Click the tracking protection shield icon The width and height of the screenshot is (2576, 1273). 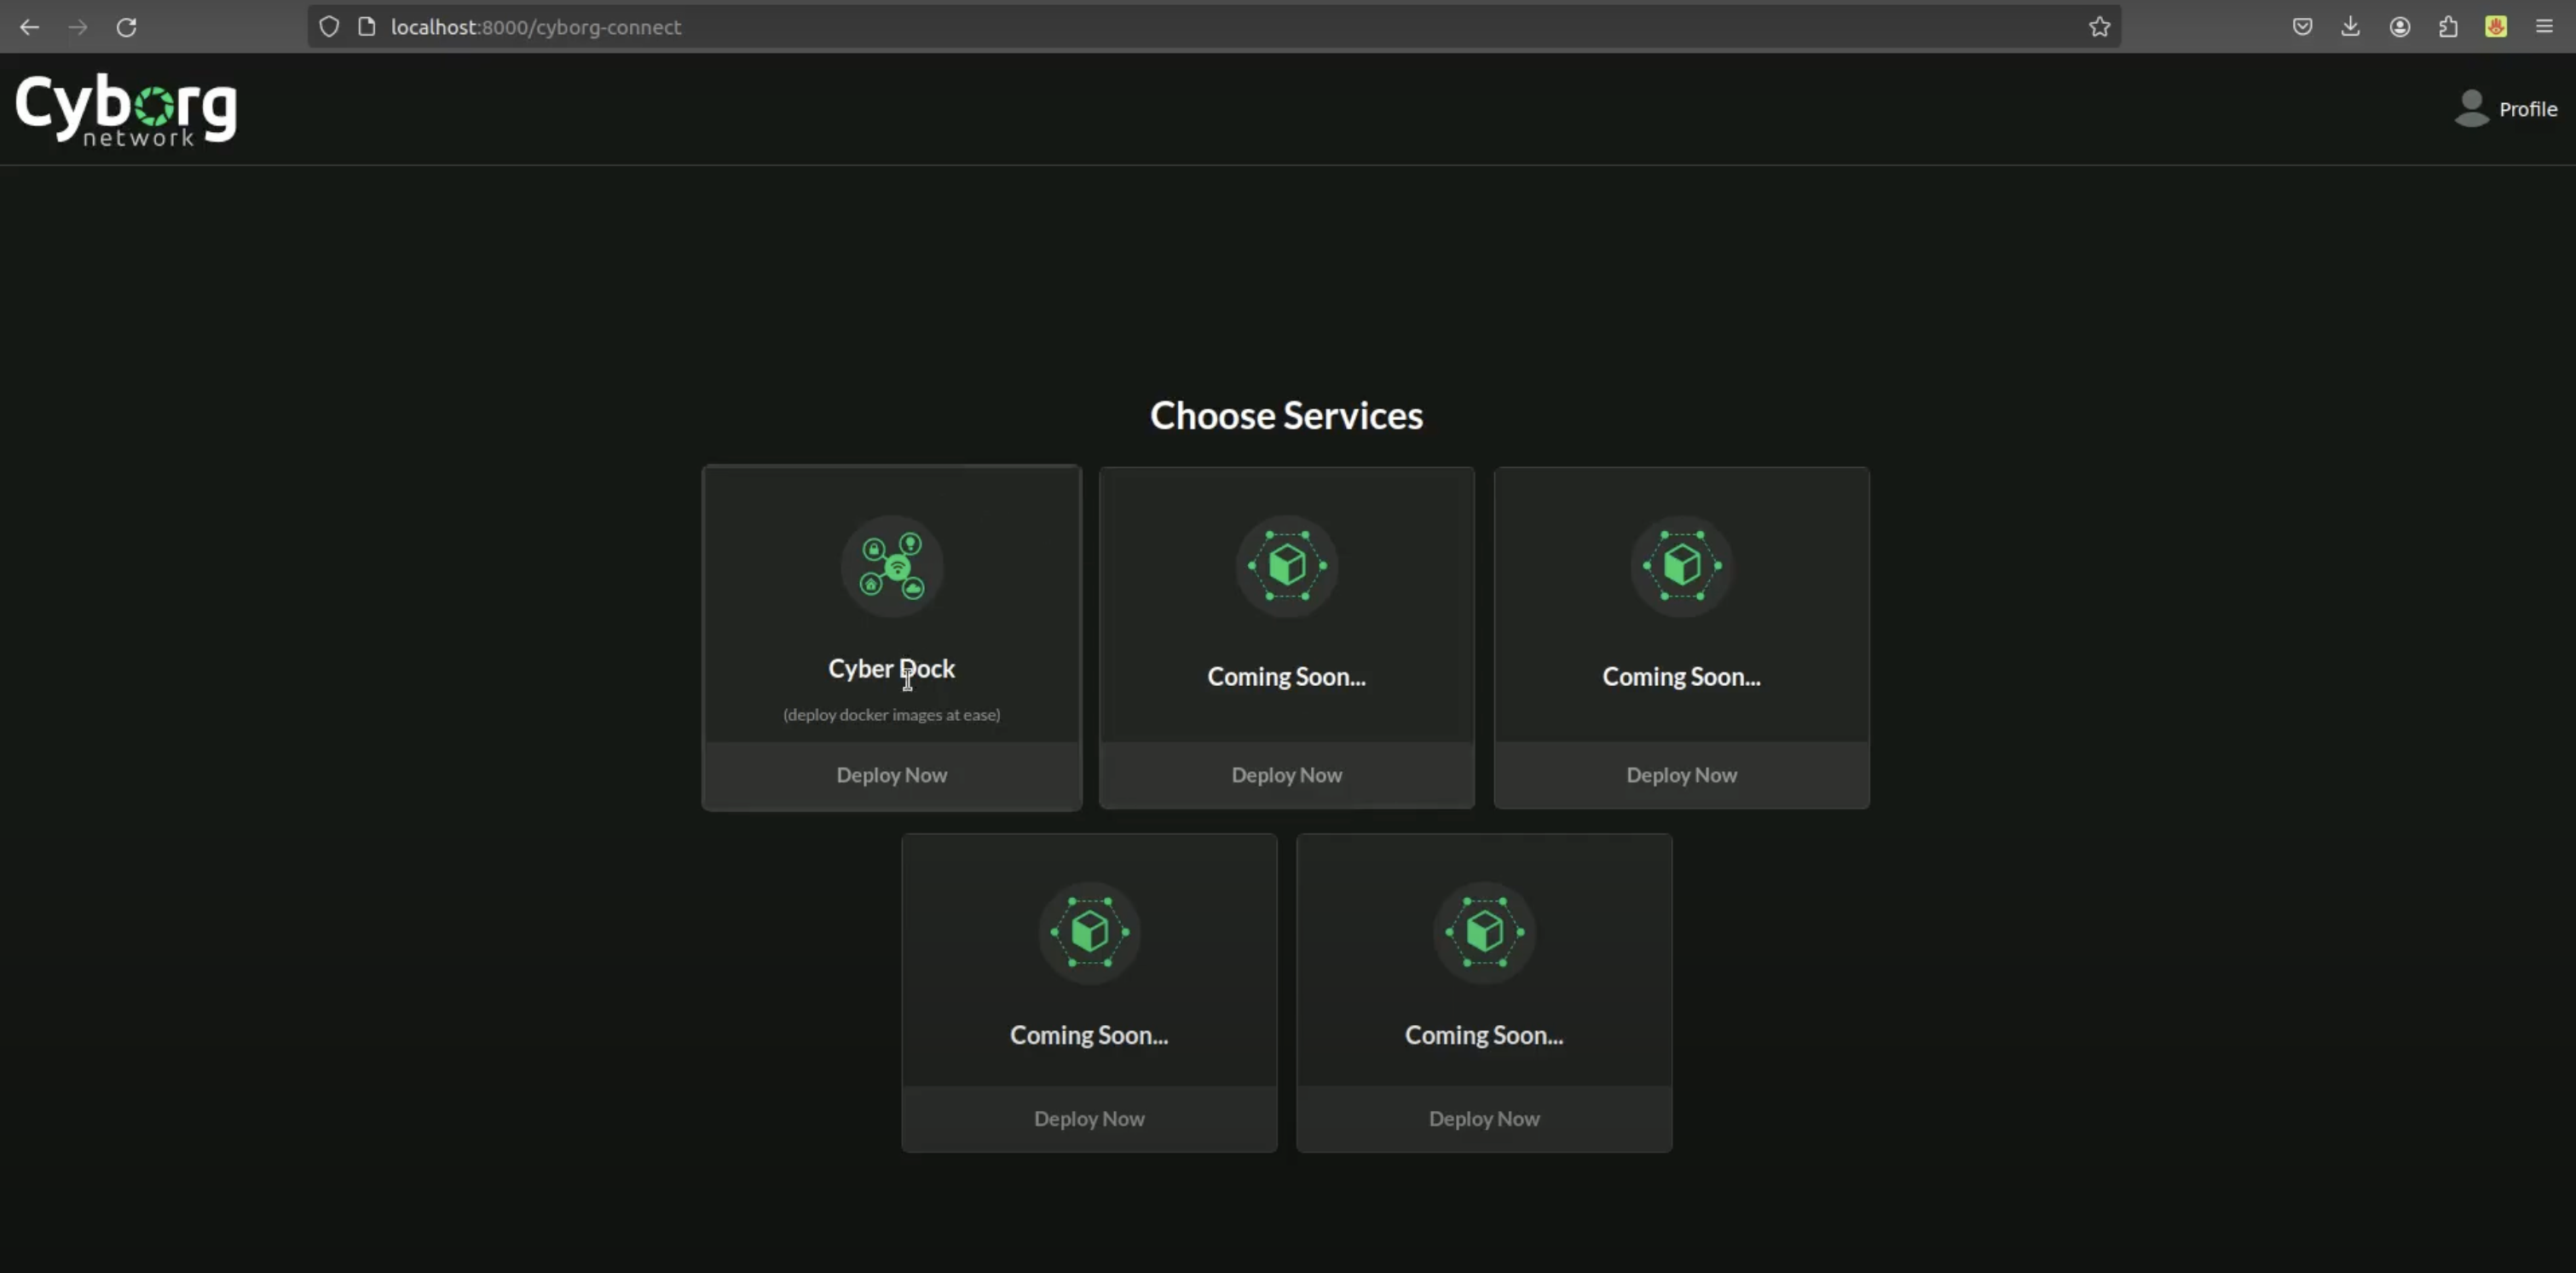pyautogui.click(x=329, y=27)
